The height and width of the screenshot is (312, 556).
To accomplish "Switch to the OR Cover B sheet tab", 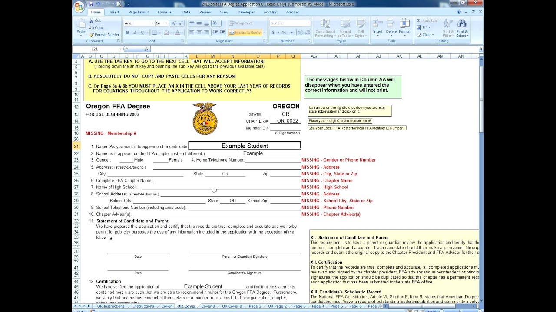I will (232, 306).
